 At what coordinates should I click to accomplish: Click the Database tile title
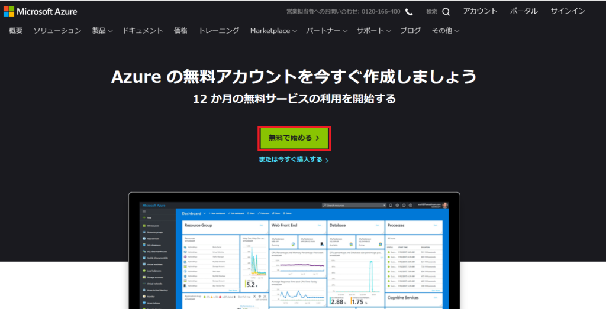click(x=337, y=225)
